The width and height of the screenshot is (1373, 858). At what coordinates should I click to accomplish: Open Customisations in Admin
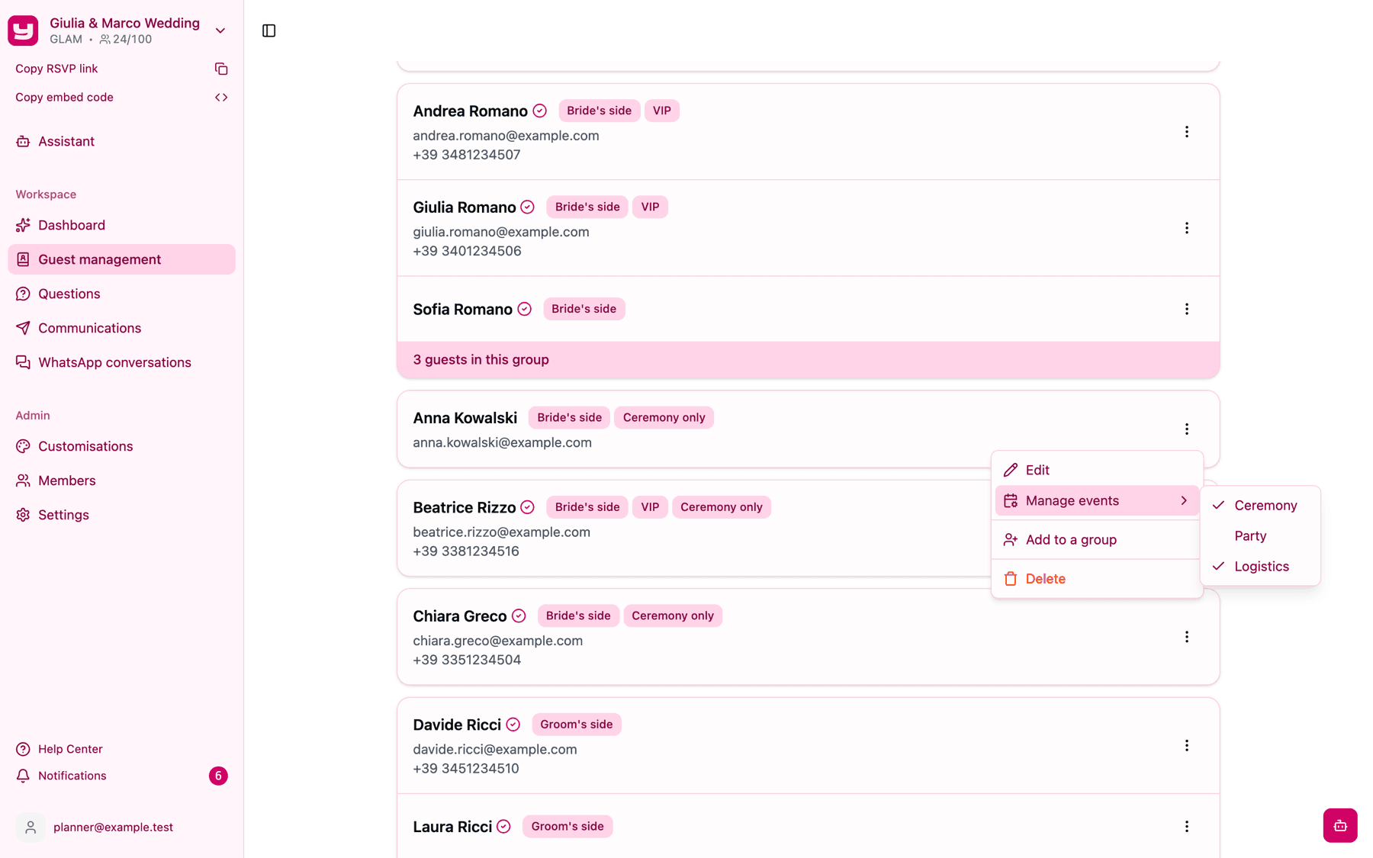tap(121, 446)
